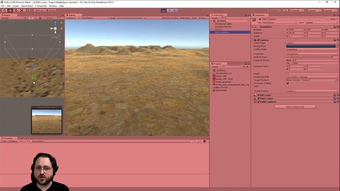The width and height of the screenshot is (340, 191).
Task: Select DynamicTerrain in Hierarchy
Action: tap(223, 27)
